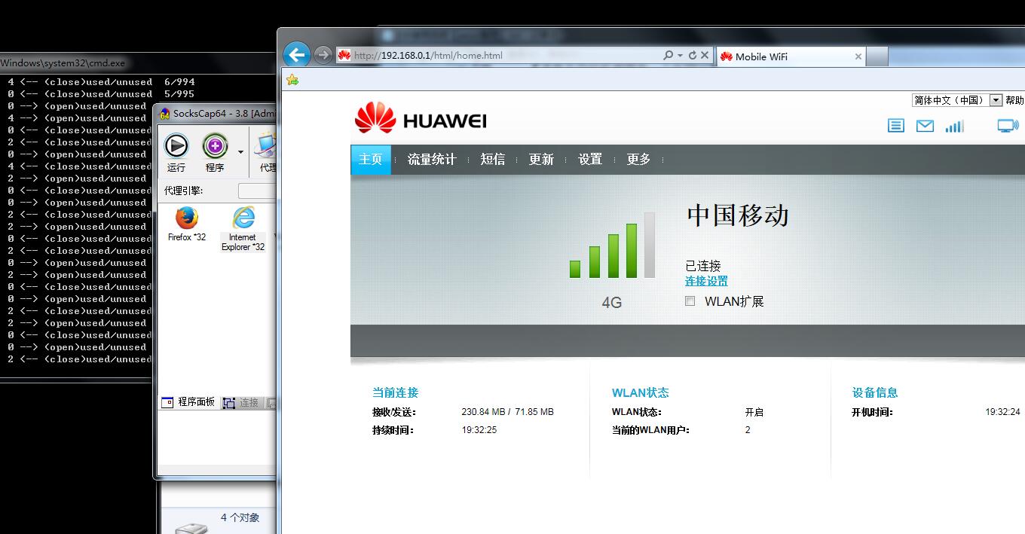Open the 短信 menu

tap(493, 159)
